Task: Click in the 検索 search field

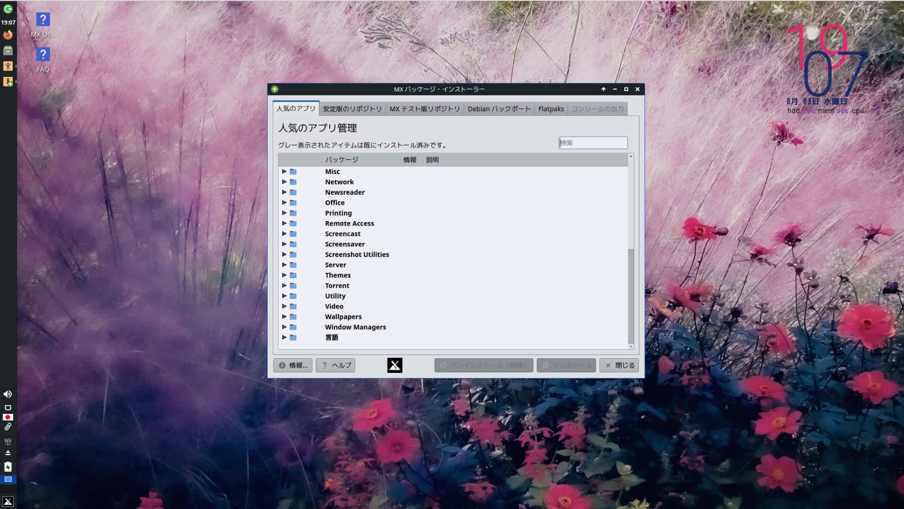Action: (x=593, y=143)
